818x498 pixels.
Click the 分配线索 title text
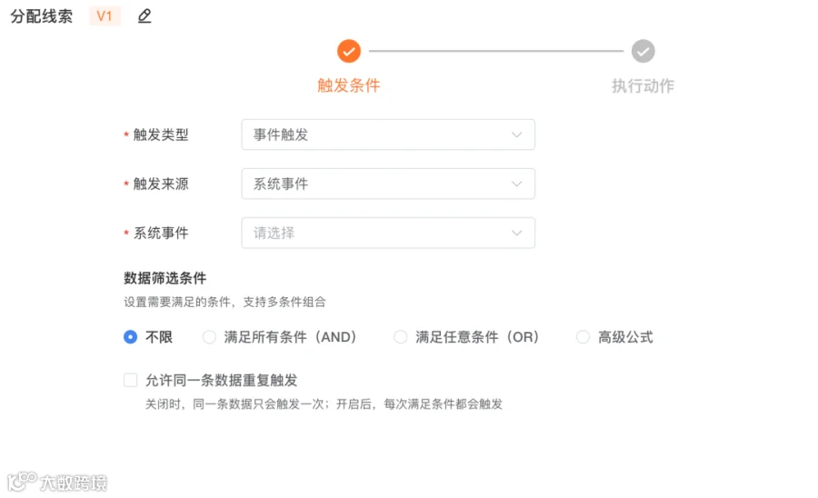42,16
